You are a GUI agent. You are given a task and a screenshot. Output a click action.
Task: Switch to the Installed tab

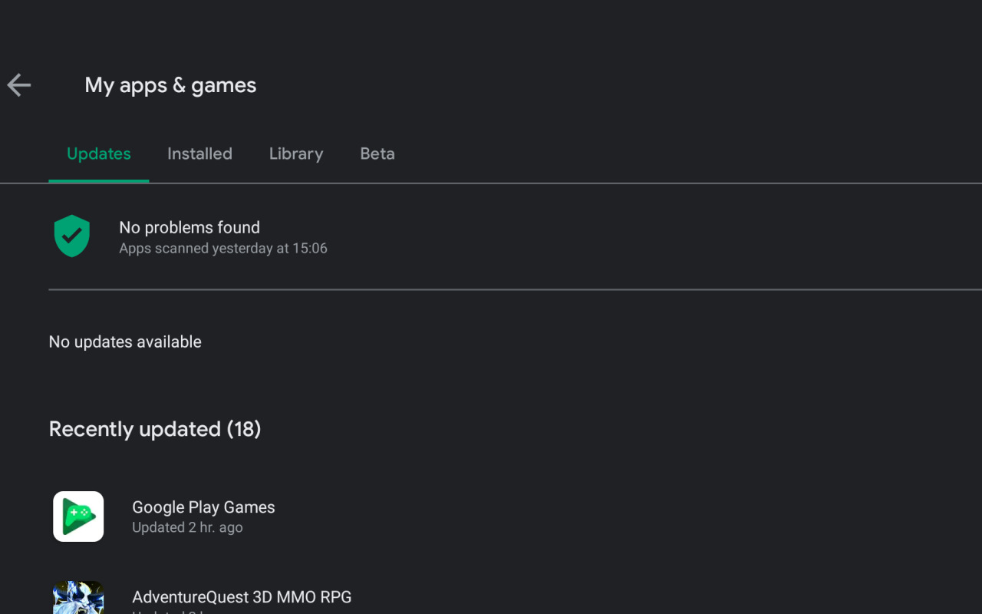click(199, 153)
